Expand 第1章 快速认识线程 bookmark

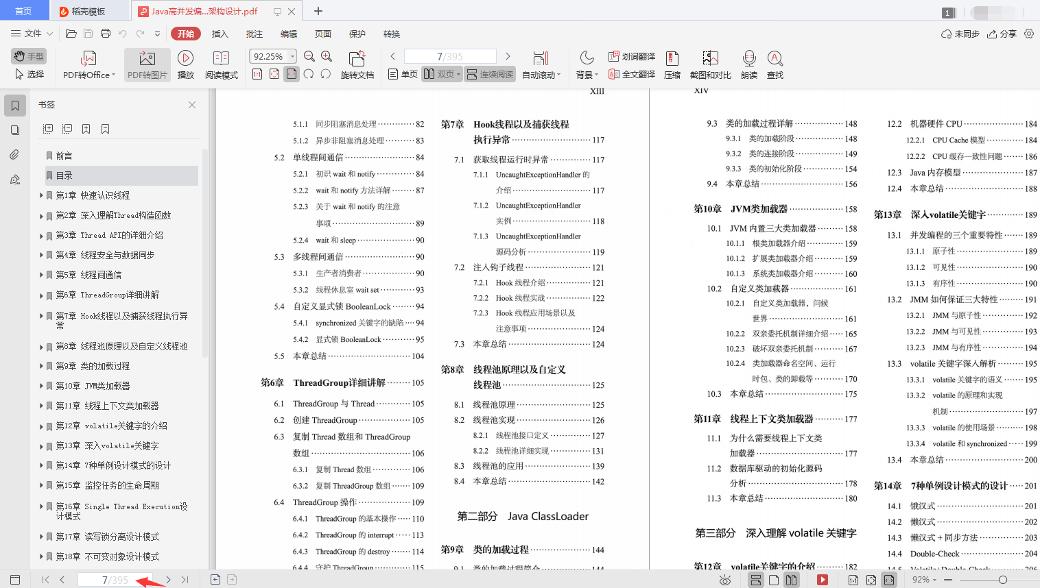pos(41,195)
